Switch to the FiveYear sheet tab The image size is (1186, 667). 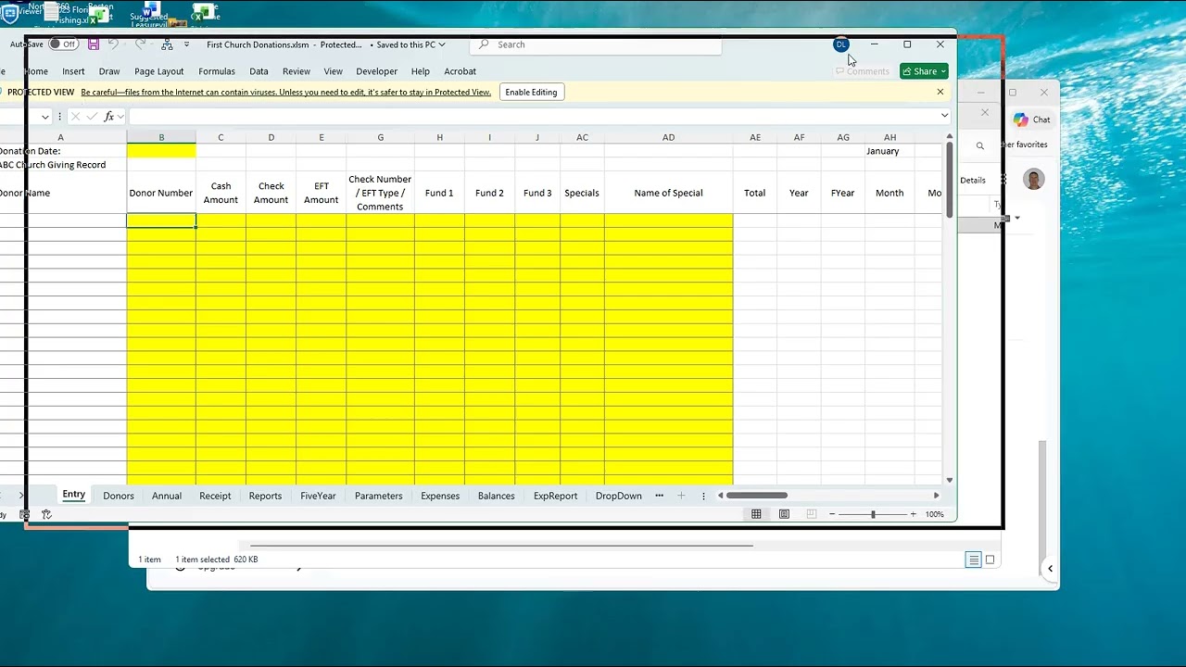coord(318,496)
